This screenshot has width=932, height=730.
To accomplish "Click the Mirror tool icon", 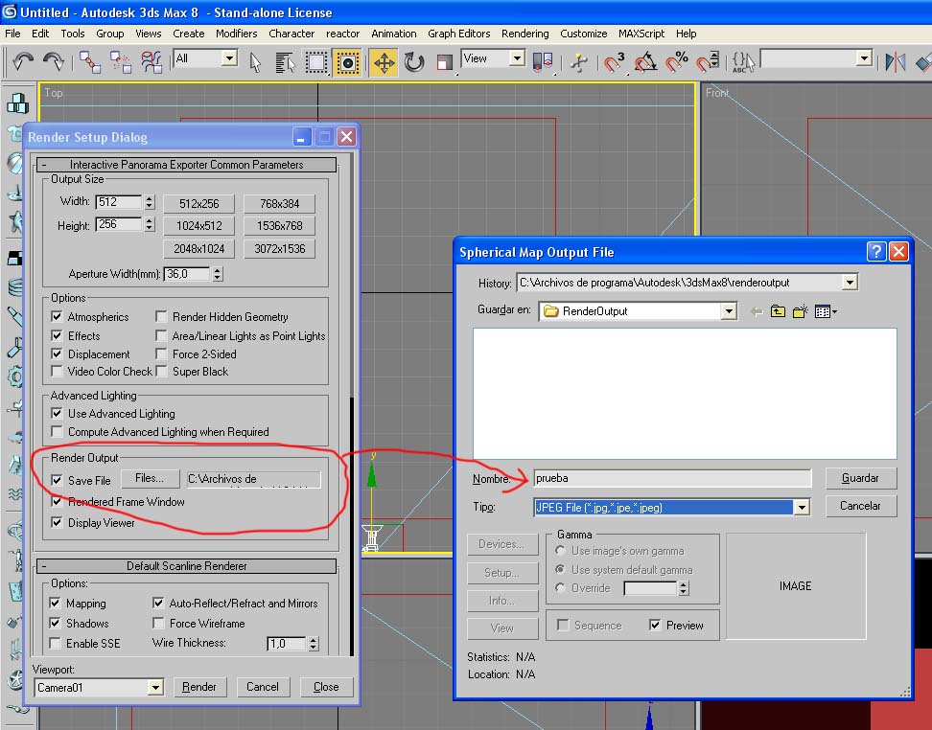I will tap(896, 61).
